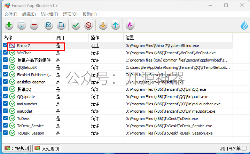Click the green allowed icon beside QQSetupEX
Viewport: 250px width, 154px height.
(x=12, y=67)
